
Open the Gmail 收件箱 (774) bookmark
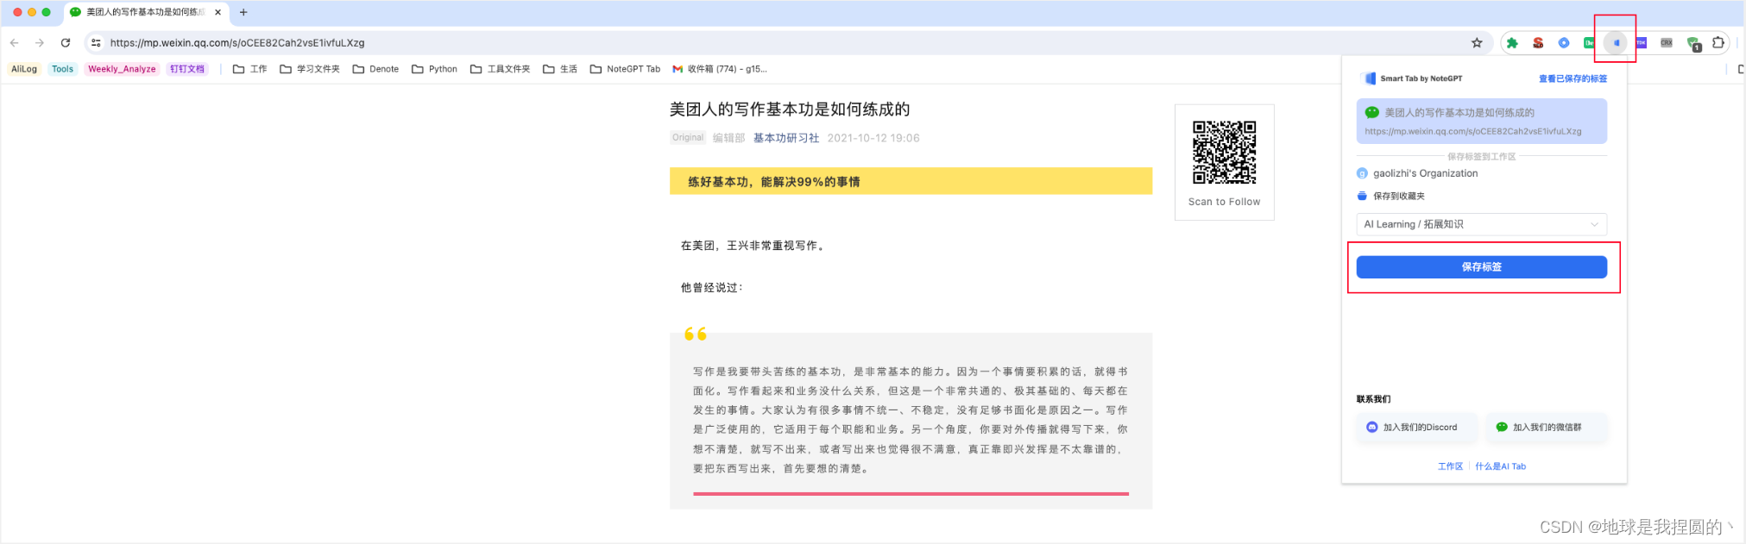(720, 69)
